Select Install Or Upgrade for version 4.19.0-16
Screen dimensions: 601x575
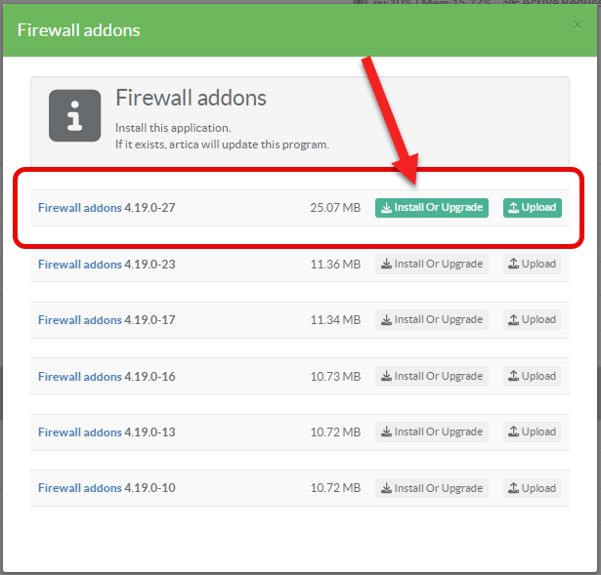tap(431, 376)
